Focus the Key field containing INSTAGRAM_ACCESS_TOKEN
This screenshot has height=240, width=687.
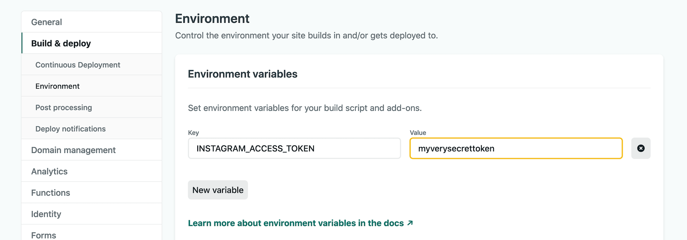coord(294,148)
